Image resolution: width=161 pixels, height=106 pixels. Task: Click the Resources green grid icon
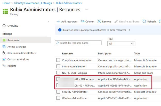(4, 40)
